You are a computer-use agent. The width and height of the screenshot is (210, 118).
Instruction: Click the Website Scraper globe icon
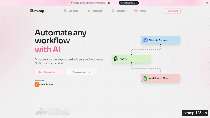pyautogui.click(x=145, y=40)
